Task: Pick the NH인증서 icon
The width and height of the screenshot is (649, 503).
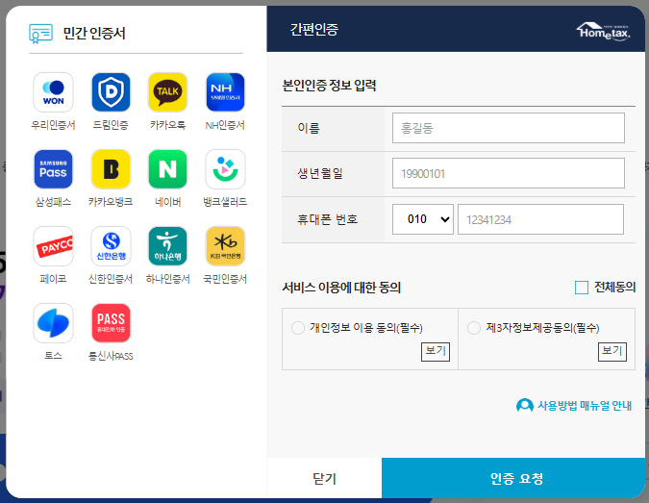Action: pos(225,92)
